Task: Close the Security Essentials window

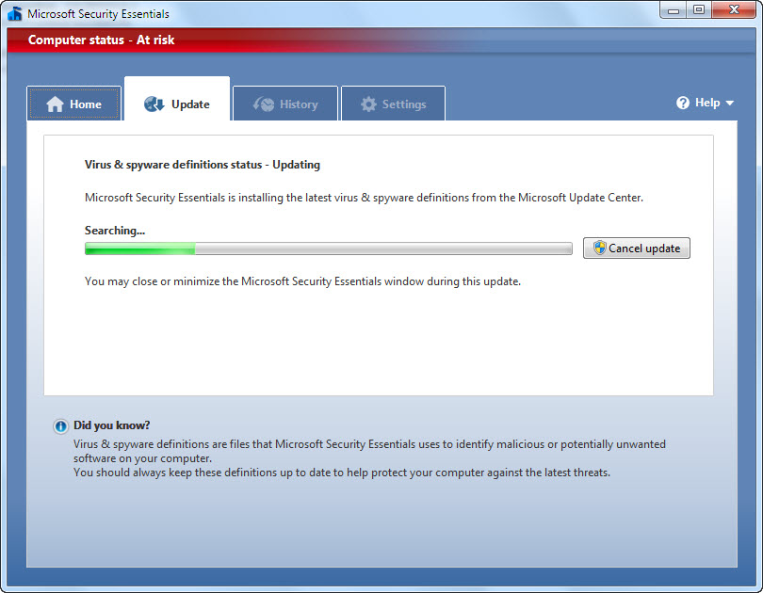Action: (734, 9)
